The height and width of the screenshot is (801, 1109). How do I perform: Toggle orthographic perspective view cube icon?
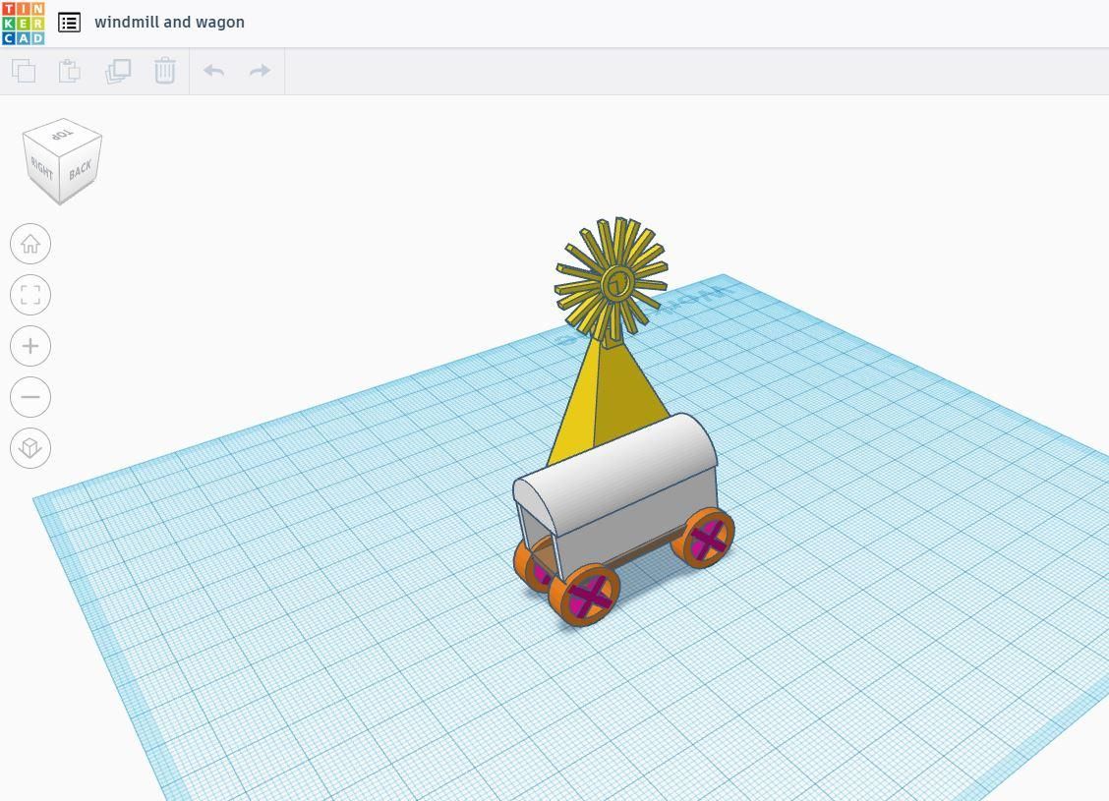(x=30, y=447)
